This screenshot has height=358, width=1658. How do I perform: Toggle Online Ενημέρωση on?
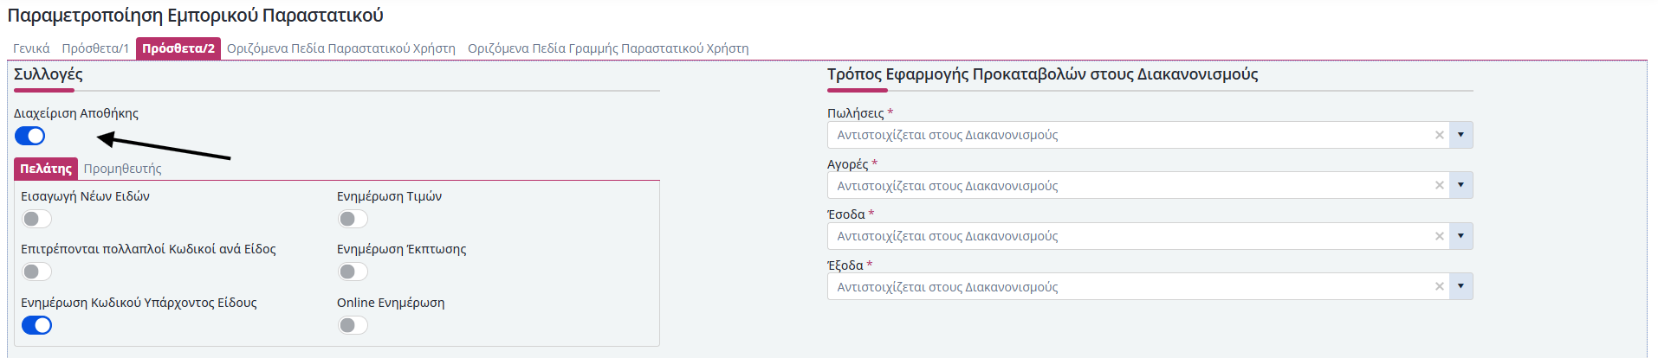[x=353, y=325]
